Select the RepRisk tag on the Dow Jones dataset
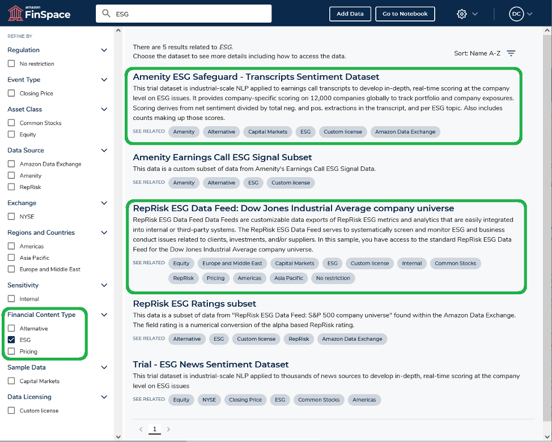This screenshot has width=552, height=442. tap(182, 278)
